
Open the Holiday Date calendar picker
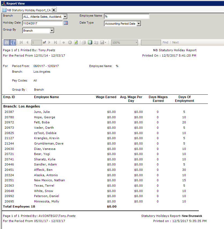[x=66, y=23]
